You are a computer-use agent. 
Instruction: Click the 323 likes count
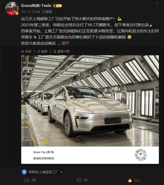[x=137, y=180]
